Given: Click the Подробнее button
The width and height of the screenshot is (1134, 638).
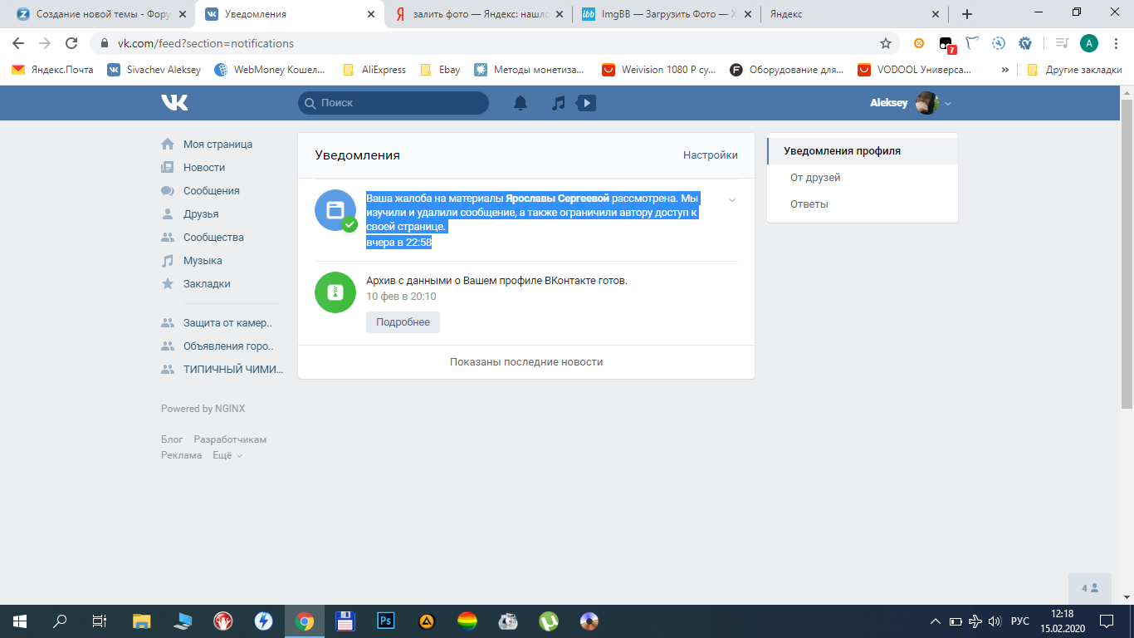Looking at the screenshot, I should click(x=403, y=322).
